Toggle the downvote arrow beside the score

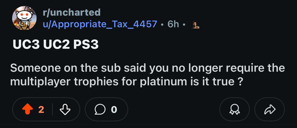(65, 109)
